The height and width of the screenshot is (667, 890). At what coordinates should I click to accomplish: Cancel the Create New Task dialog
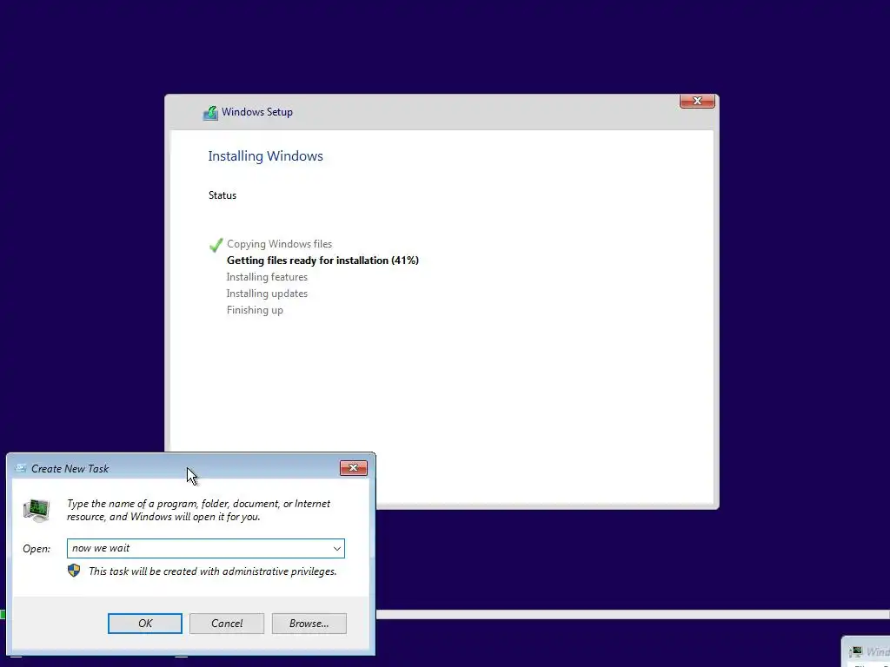pos(227,624)
